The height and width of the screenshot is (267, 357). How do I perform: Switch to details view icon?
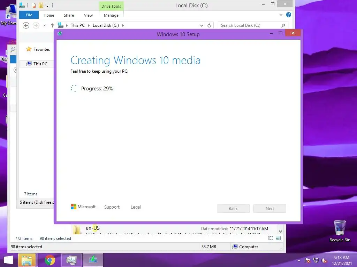click(270, 238)
